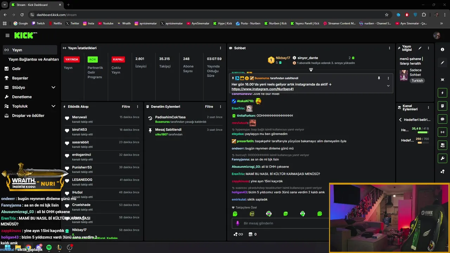Bookmark this page with the star icon
This screenshot has height=253, width=450.
(387, 15)
